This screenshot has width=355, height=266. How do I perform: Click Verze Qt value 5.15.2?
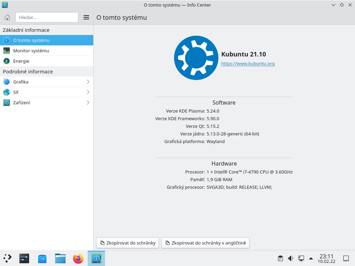click(213, 126)
